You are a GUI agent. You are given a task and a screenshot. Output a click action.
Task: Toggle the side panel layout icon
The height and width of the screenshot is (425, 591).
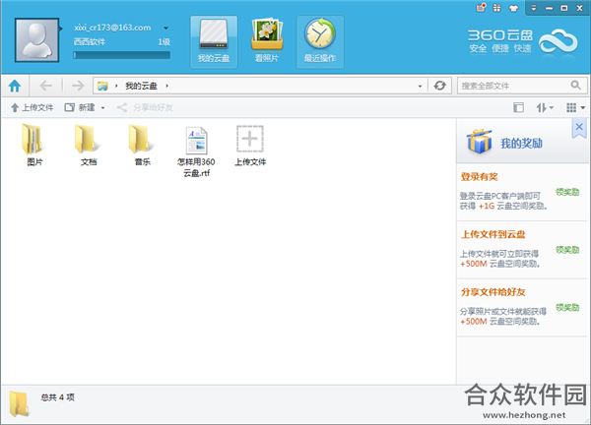click(519, 107)
